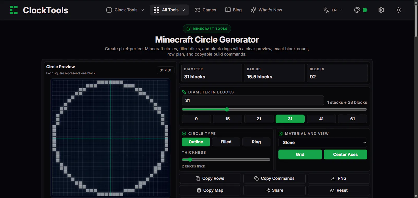Click the Copy Map button
This screenshot has width=418, height=198.
(210, 190)
